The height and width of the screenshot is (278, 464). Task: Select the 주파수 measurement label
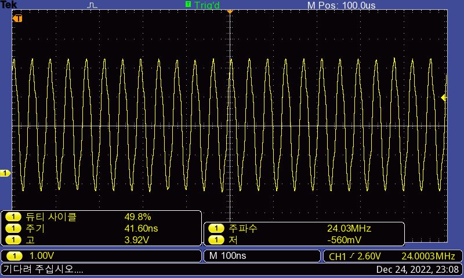242,228
